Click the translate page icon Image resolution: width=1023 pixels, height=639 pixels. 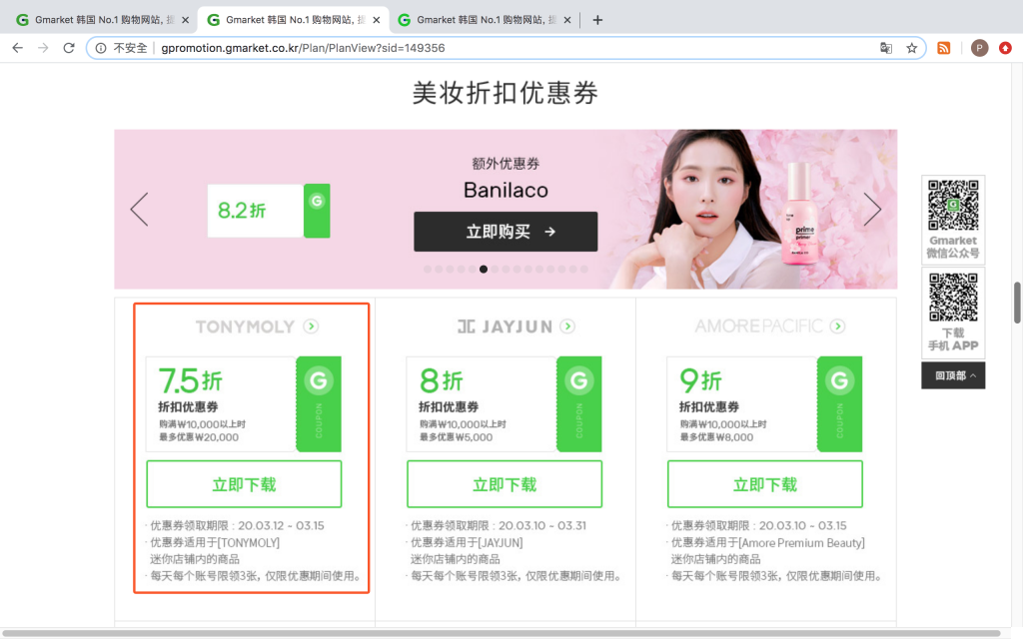tap(886, 48)
